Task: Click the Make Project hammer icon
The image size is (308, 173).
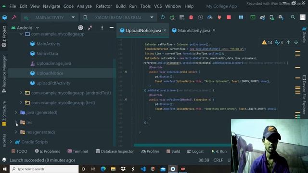Action: point(14,17)
